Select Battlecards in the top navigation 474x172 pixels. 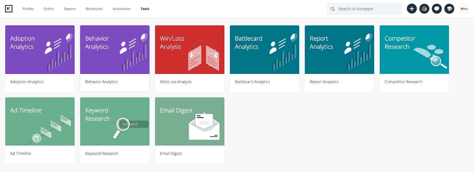pos(94,9)
